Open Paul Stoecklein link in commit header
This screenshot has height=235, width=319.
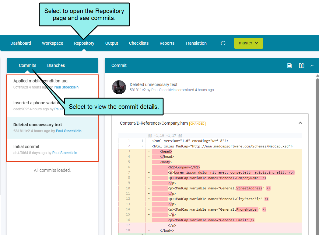click(x=163, y=90)
